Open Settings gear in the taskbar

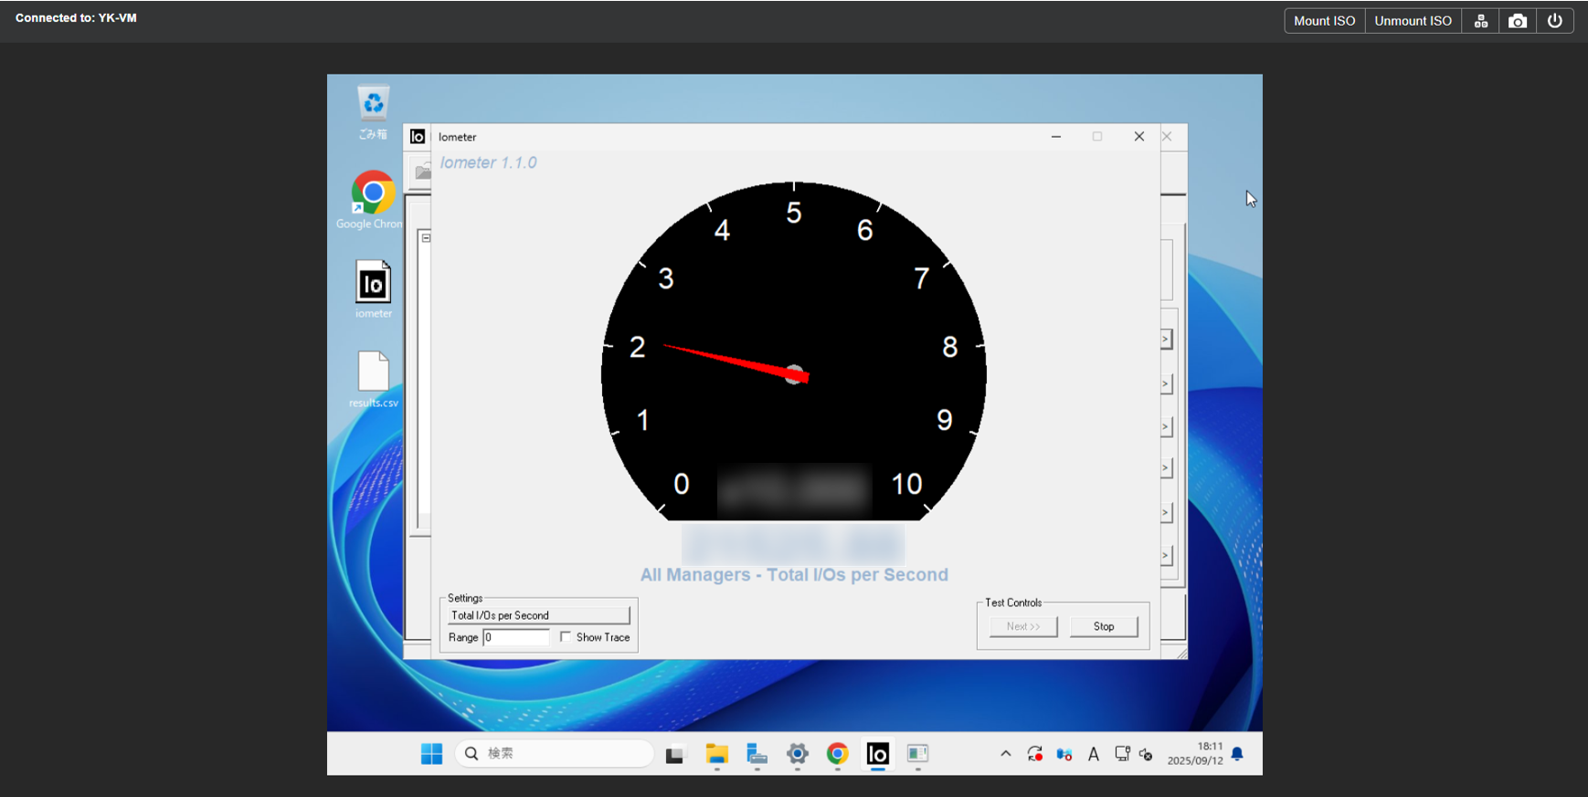798,754
